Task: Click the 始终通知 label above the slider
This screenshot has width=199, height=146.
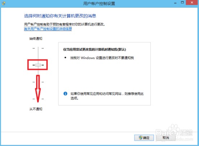Action: pyautogui.click(x=36, y=39)
